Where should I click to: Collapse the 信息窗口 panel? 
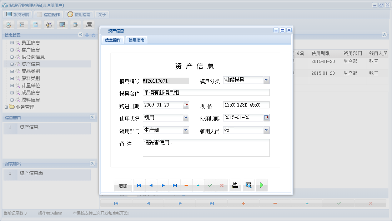(92, 117)
